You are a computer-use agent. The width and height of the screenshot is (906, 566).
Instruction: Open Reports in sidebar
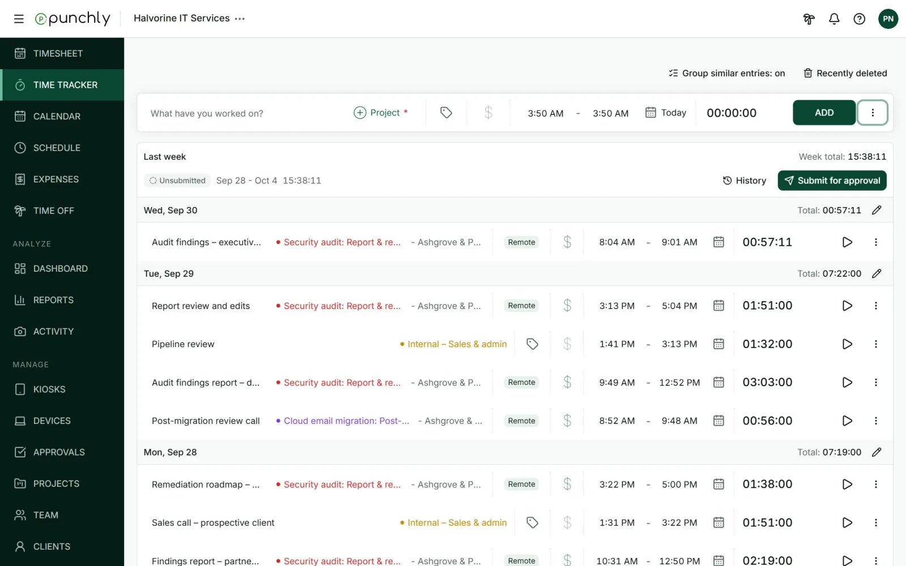coord(62,300)
